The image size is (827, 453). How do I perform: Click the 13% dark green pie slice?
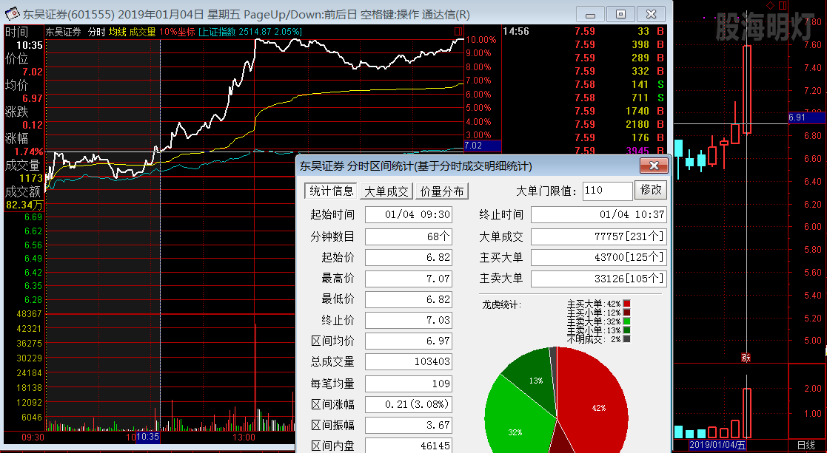[534, 379]
